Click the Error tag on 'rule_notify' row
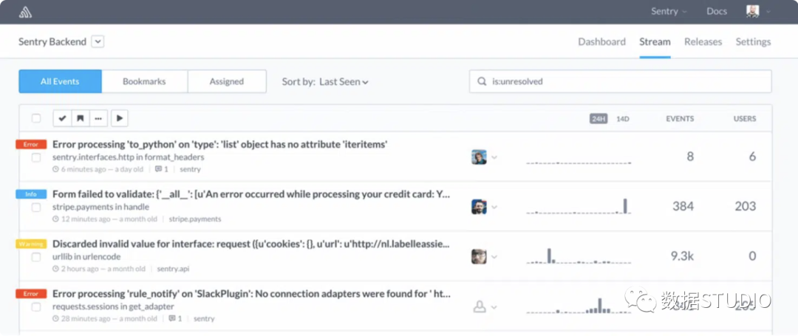Screen dimensions: 798x336 (31, 294)
